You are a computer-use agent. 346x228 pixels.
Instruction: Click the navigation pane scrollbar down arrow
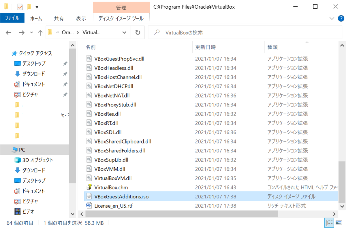click(73, 214)
